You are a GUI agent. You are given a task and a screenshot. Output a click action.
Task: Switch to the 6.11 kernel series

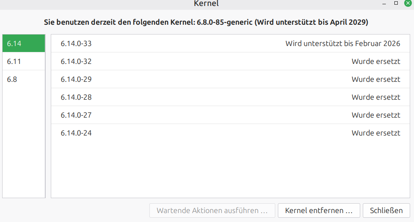pos(23,61)
